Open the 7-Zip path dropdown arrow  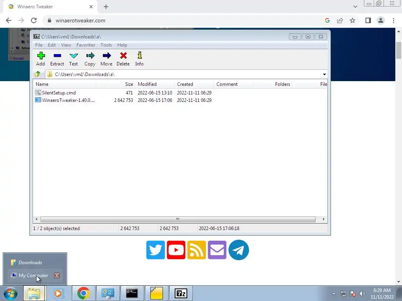[324, 74]
